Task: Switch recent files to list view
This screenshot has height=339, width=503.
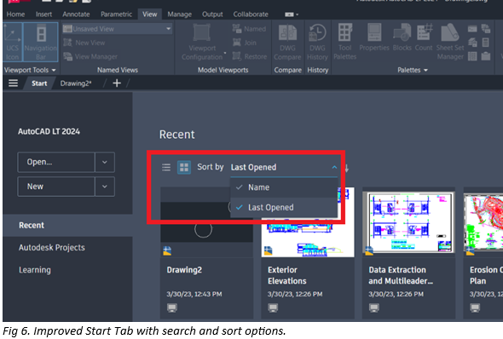Action: click(166, 167)
